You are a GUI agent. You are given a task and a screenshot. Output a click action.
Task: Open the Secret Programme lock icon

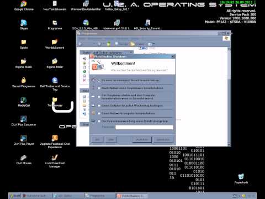[x=24, y=80]
